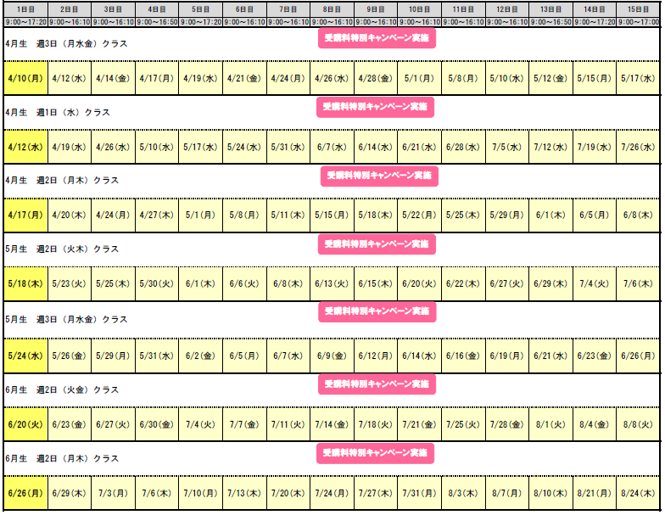
Task: Select the 1日目 column header
Action: 25,9
